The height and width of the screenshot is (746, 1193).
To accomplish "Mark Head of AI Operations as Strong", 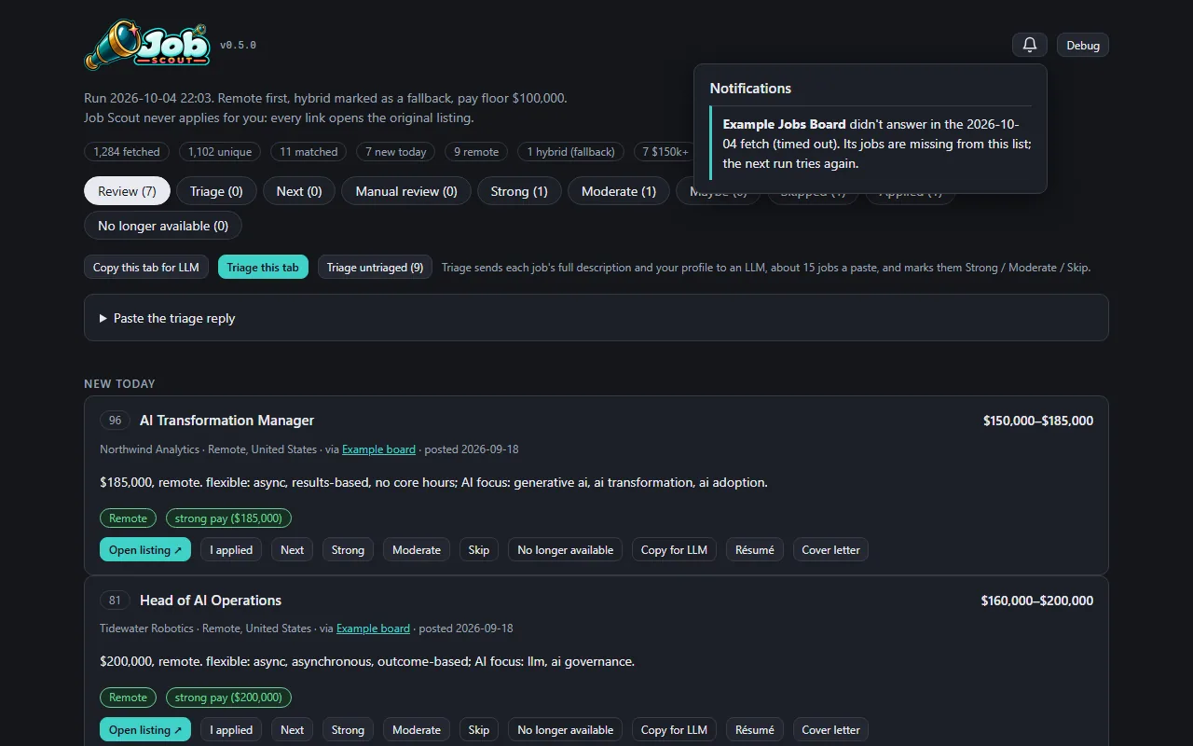I will coord(348,730).
